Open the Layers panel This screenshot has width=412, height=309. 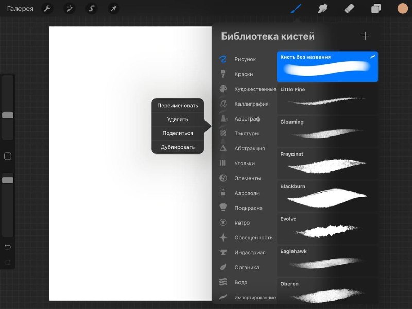pos(376,9)
